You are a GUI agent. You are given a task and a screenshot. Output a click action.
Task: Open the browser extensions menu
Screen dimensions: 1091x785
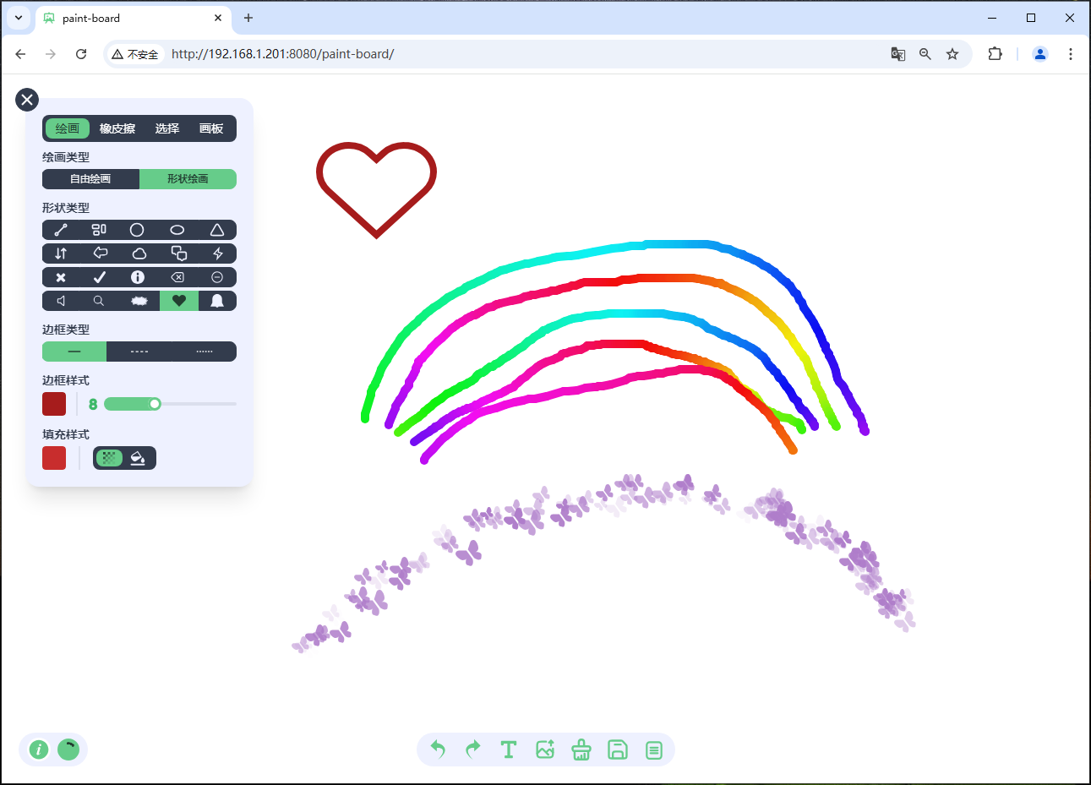(996, 54)
